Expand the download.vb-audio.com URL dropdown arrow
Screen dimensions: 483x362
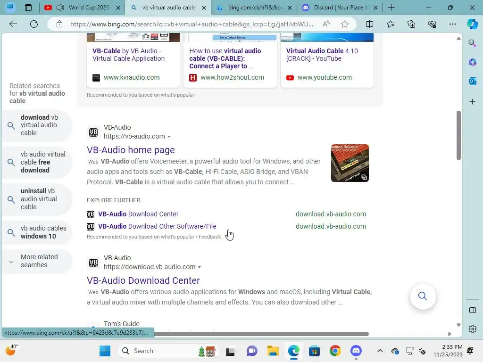pyautogui.click(x=200, y=267)
